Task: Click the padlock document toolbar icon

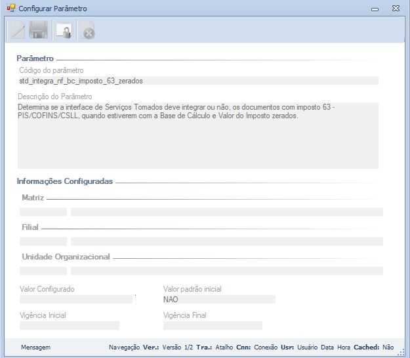Action: coord(64,31)
